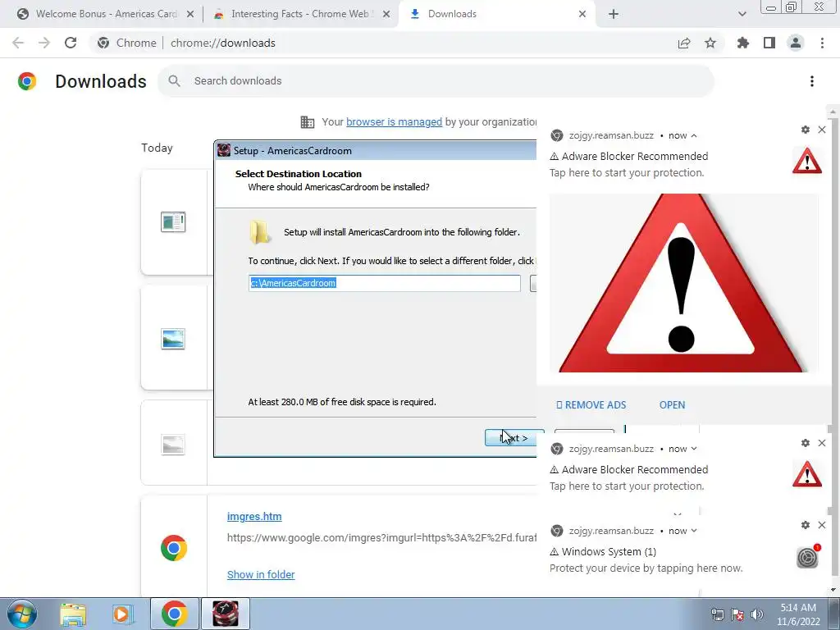Click the volume speaker tray icon
This screenshot has width=840, height=630.
pyautogui.click(x=757, y=614)
